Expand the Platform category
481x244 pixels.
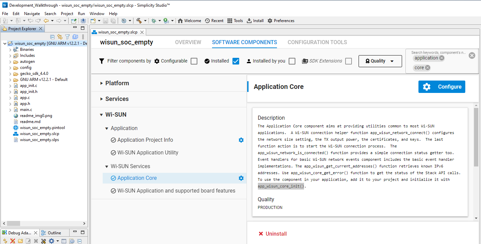point(102,83)
